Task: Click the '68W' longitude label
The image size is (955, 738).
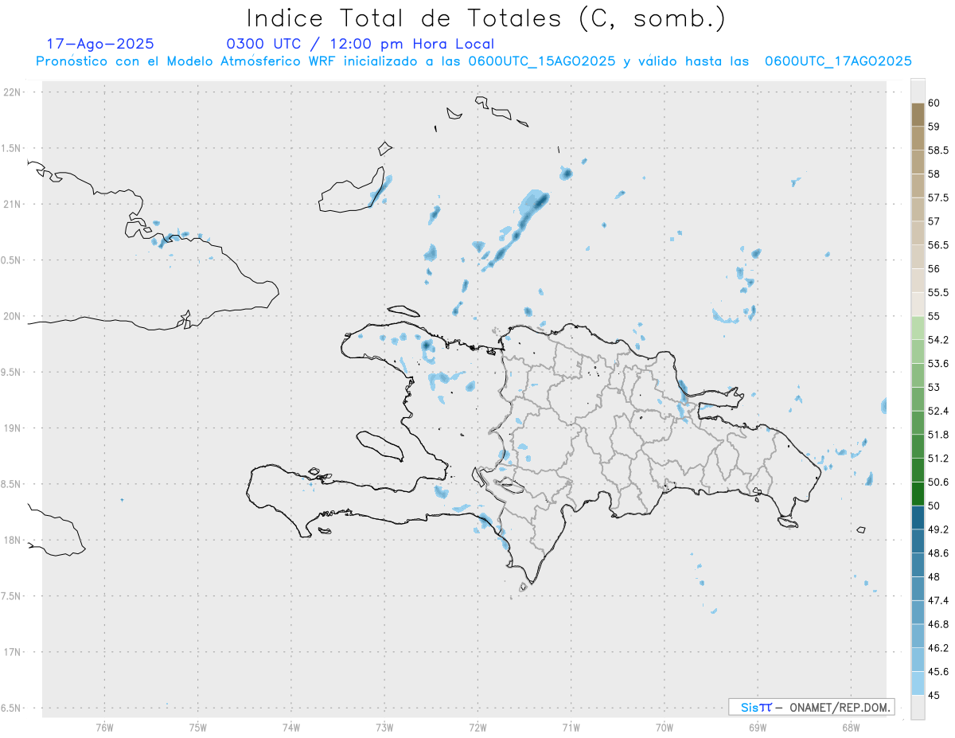Action: click(x=850, y=727)
